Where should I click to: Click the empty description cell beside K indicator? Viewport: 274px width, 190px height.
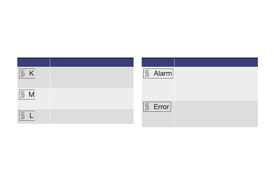[92, 77]
